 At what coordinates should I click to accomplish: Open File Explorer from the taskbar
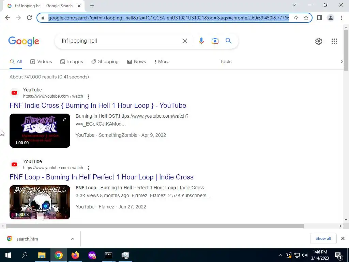pyautogui.click(x=42, y=255)
